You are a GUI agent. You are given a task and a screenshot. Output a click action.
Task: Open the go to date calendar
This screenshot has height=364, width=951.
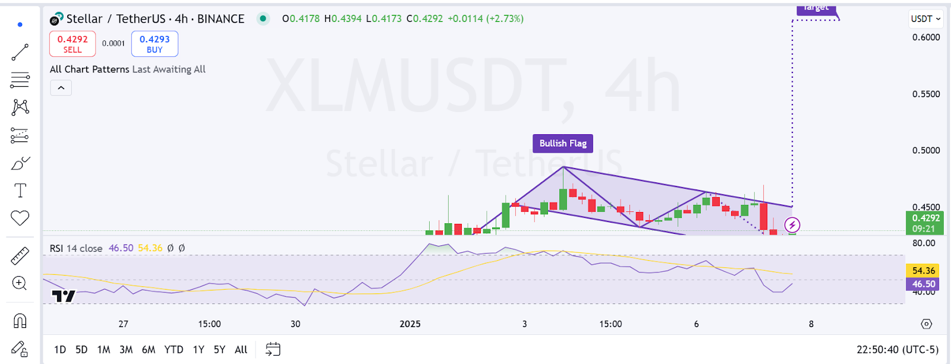click(x=273, y=349)
